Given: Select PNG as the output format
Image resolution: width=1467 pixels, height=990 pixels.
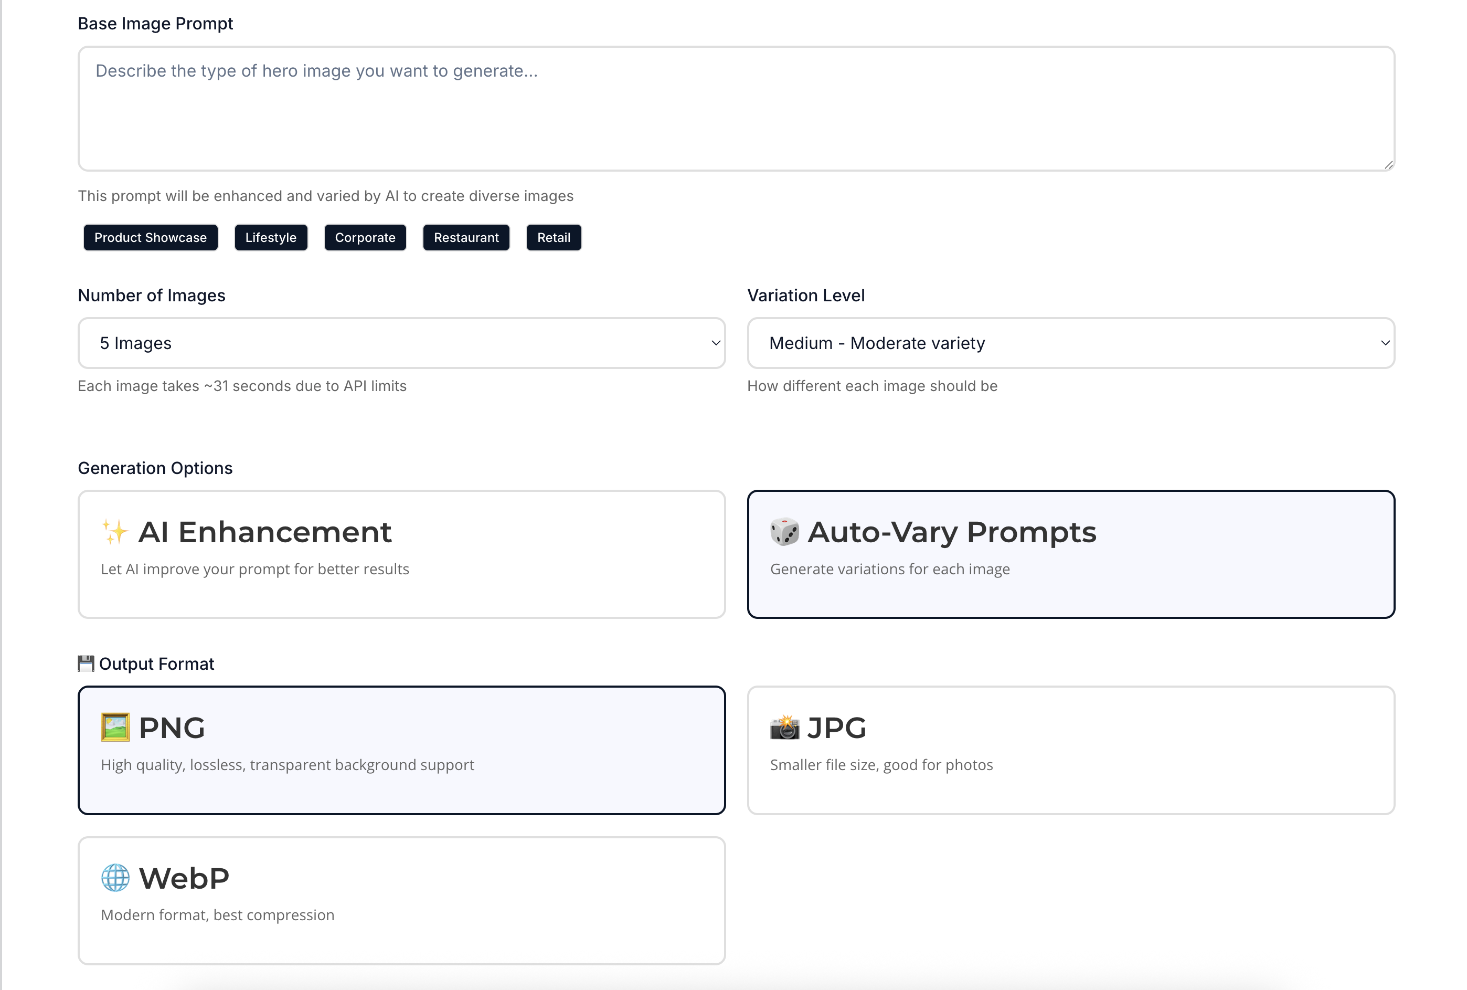Looking at the screenshot, I should pyautogui.click(x=401, y=750).
